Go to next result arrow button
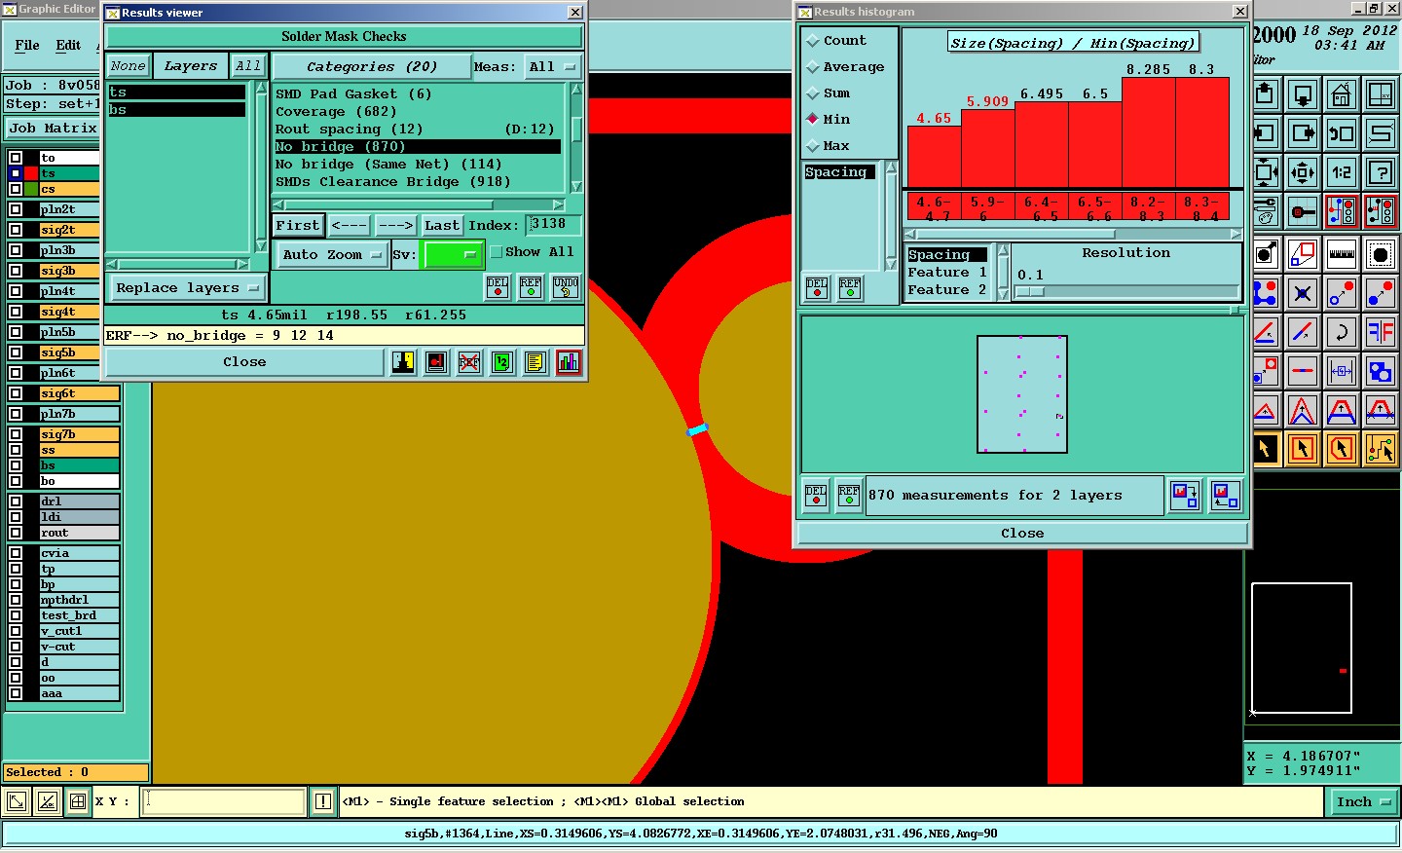Viewport: 1402px width, 853px height. click(395, 226)
